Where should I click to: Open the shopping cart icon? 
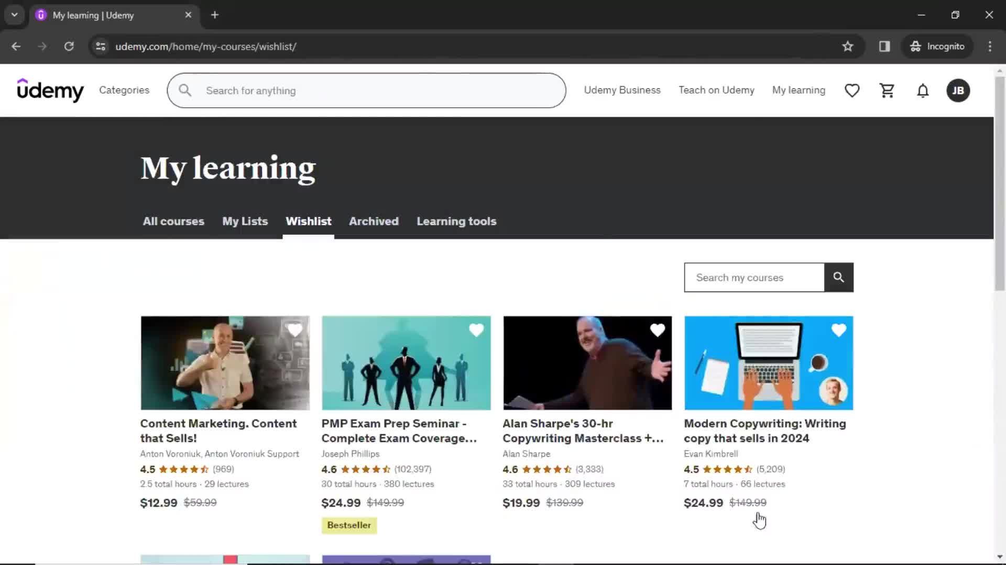(887, 91)
